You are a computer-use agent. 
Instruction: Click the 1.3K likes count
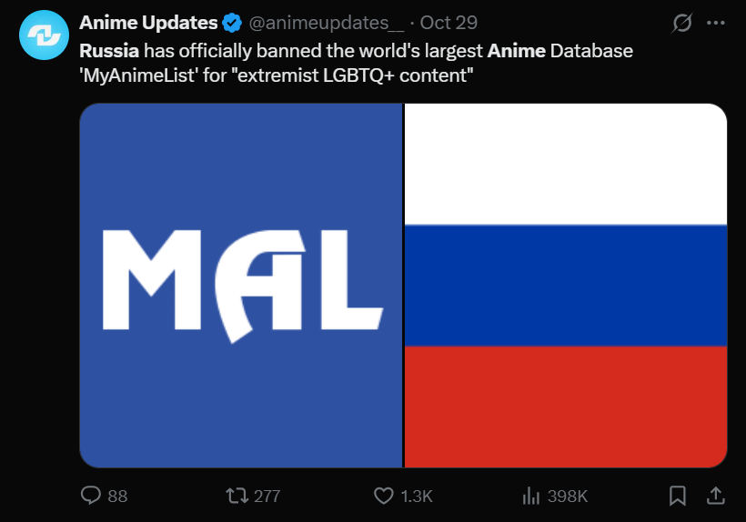(x=416, y=497)
